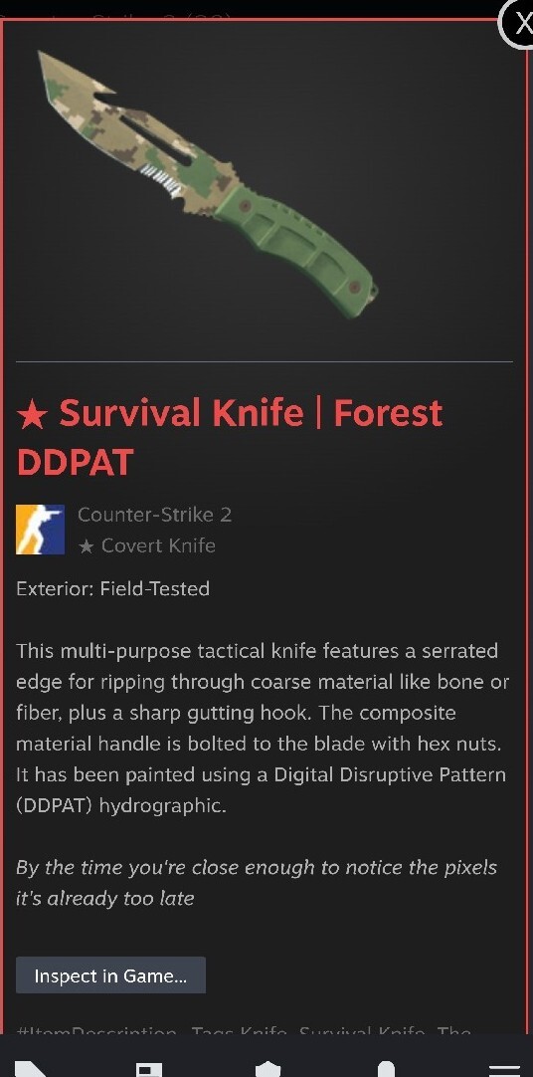
Task: Open Steam Guard shield tab
Action: pyautogui.click(x=268, y=1069)
